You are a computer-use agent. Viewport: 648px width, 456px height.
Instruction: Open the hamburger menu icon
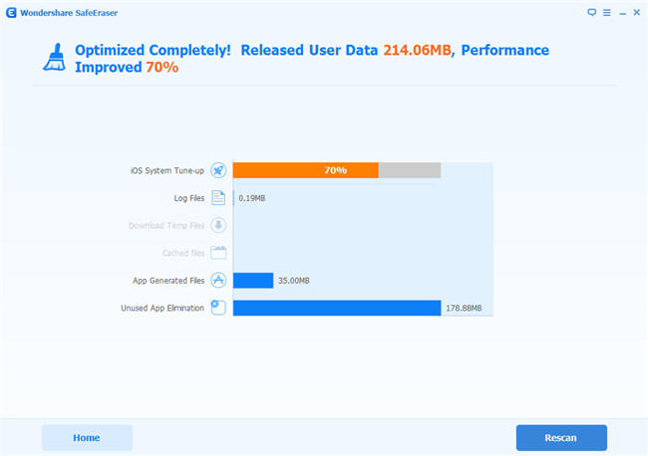point(607,13)
